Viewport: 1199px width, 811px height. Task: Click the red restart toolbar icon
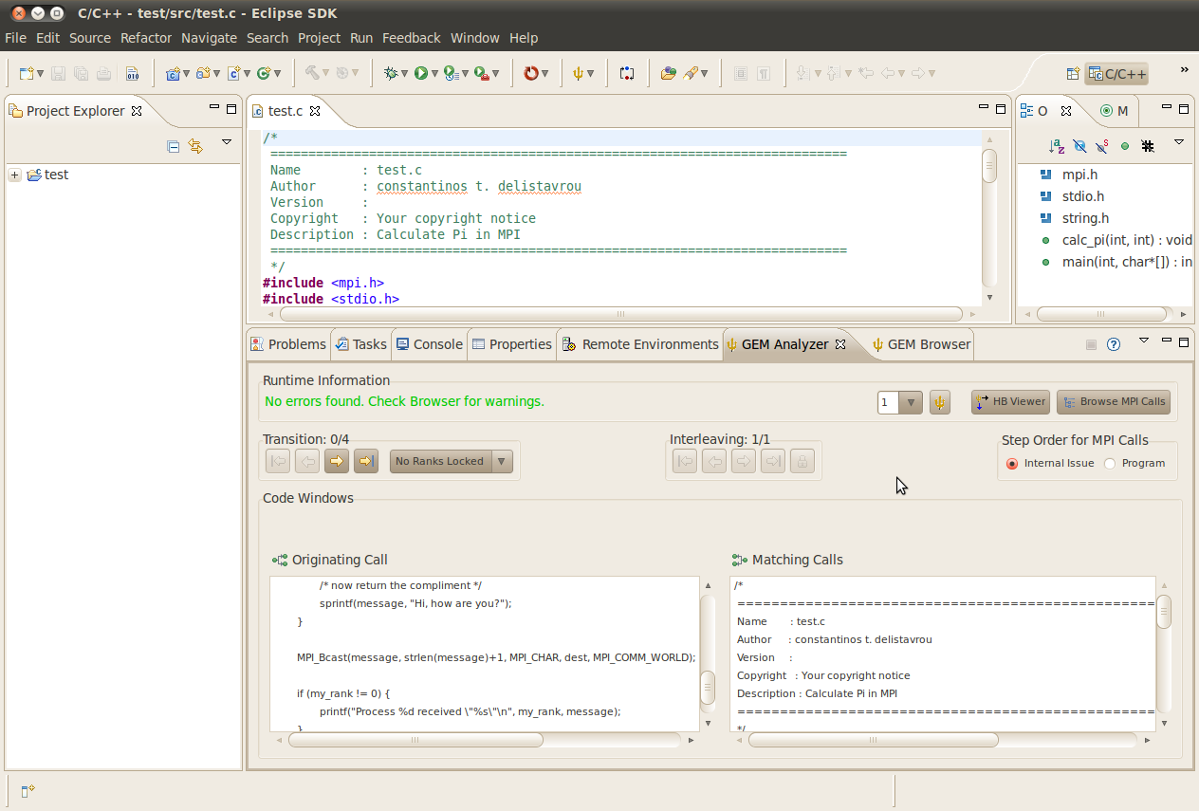[x=531, y=73]
